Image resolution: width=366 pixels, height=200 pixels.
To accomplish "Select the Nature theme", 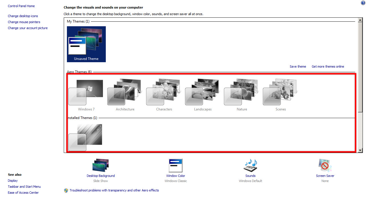I will tap(242, 96).
